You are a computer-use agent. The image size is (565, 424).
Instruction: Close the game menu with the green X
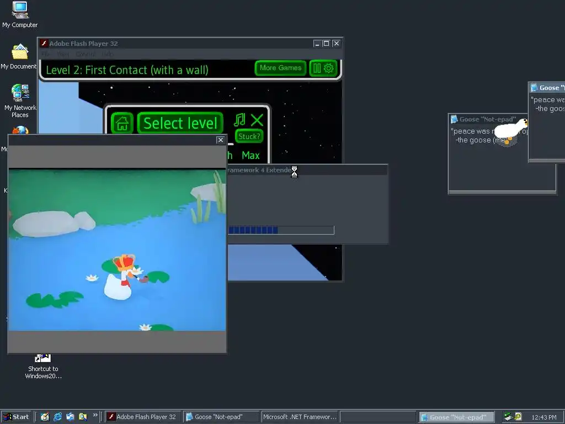click(x=257, y=120)
